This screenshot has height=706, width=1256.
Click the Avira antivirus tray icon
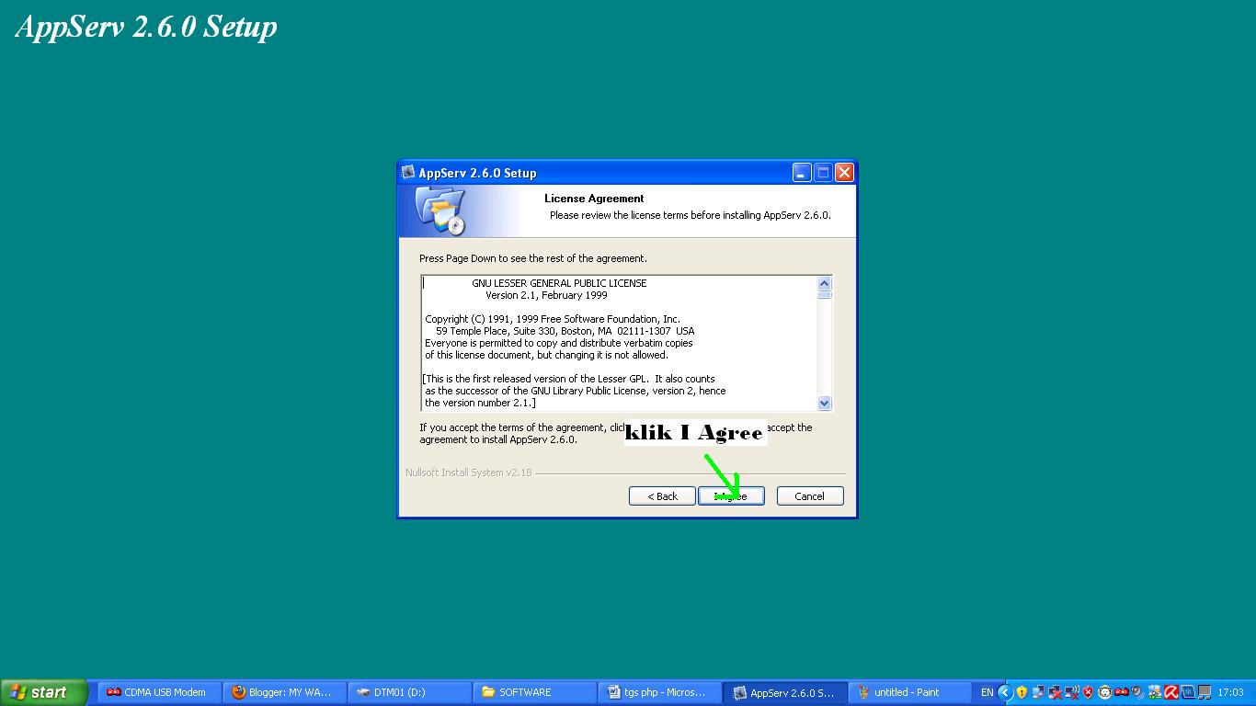pos(1171,692)
